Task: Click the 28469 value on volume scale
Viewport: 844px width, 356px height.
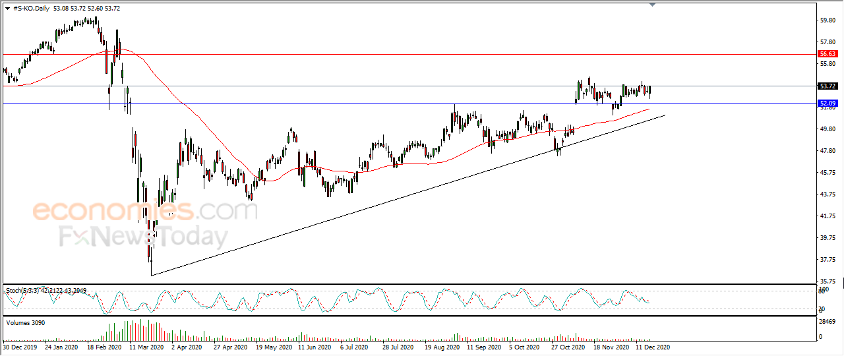Action: [x=828, y=322]
